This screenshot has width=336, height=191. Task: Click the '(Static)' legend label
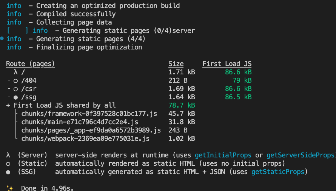(32, 163)
